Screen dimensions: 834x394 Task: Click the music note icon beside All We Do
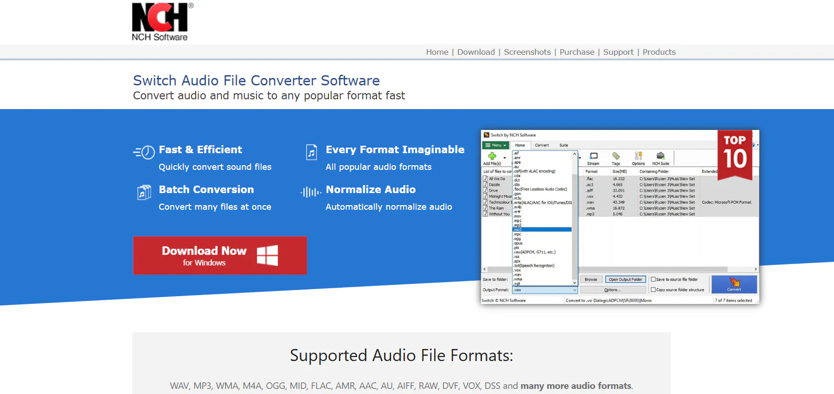click(485, 179)
